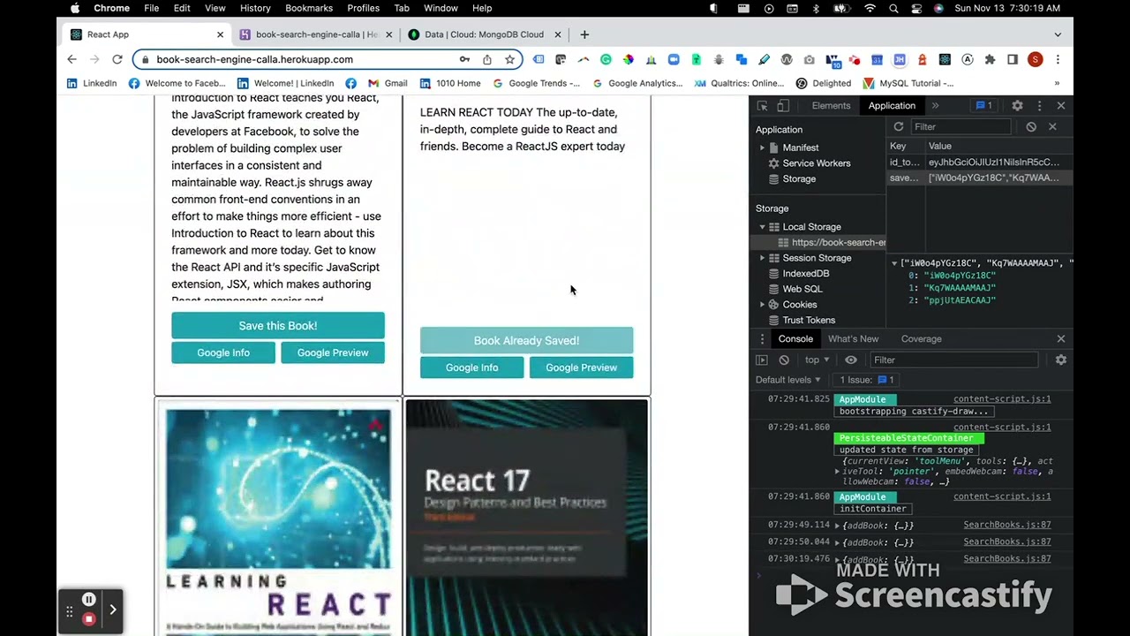Clear all storage entries with the block icon

point(1031,126)
